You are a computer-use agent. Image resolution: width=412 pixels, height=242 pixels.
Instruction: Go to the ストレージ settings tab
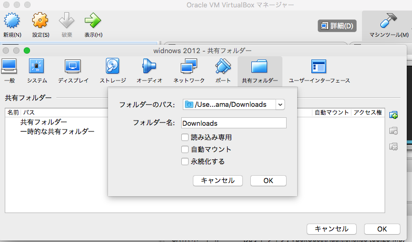[x=113, y=71]
